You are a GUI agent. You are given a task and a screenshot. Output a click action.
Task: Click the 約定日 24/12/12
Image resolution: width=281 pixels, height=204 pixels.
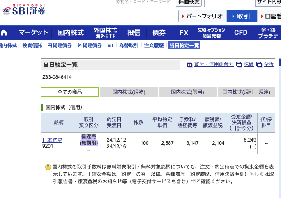(x=116, y=140)
